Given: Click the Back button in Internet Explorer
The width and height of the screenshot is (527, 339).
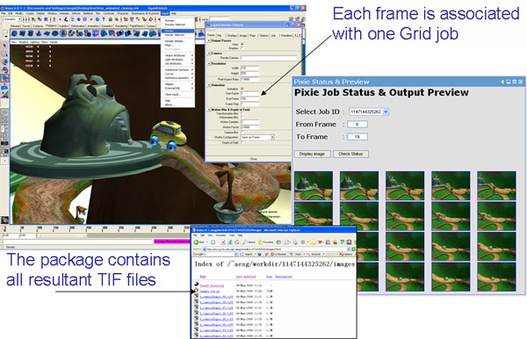Looking at the screenshot, I should [199, 242].
